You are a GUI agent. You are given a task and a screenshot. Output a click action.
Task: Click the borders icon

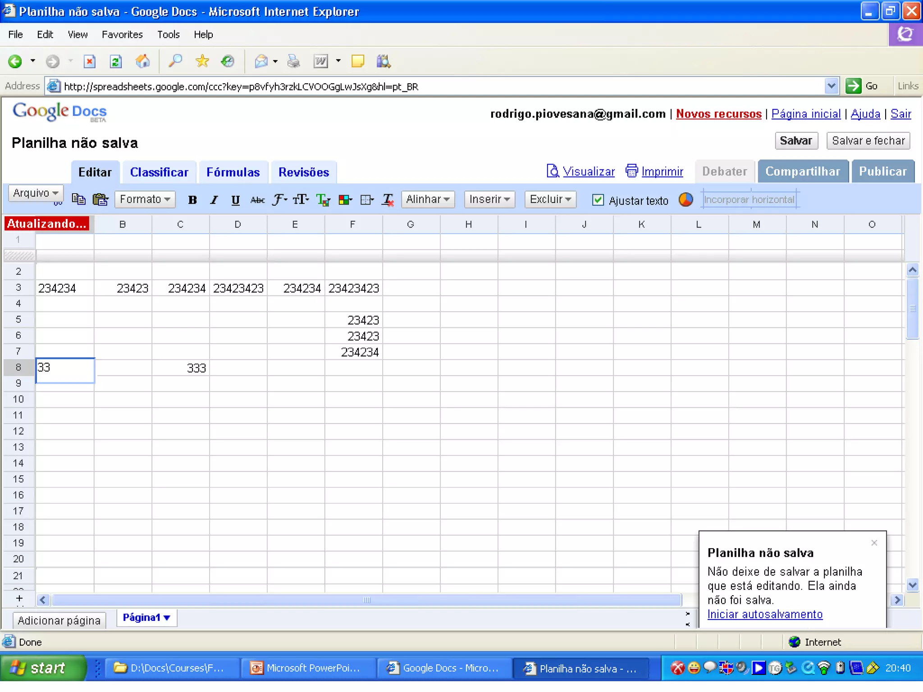coord(367,200)
